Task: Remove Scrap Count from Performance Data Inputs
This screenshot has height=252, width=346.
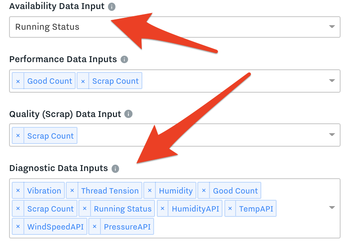Action: [83, 81]
